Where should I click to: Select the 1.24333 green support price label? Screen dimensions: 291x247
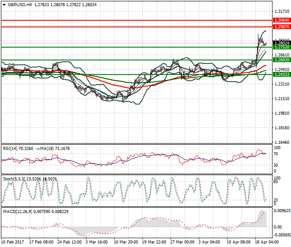point(282,75)
